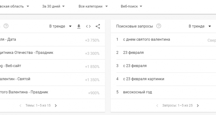
Task: Open В тренде dropdown in queries panel
Action: coord(200,26)
